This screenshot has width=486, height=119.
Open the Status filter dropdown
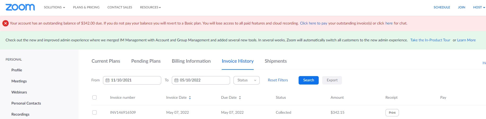click(246, 80)
